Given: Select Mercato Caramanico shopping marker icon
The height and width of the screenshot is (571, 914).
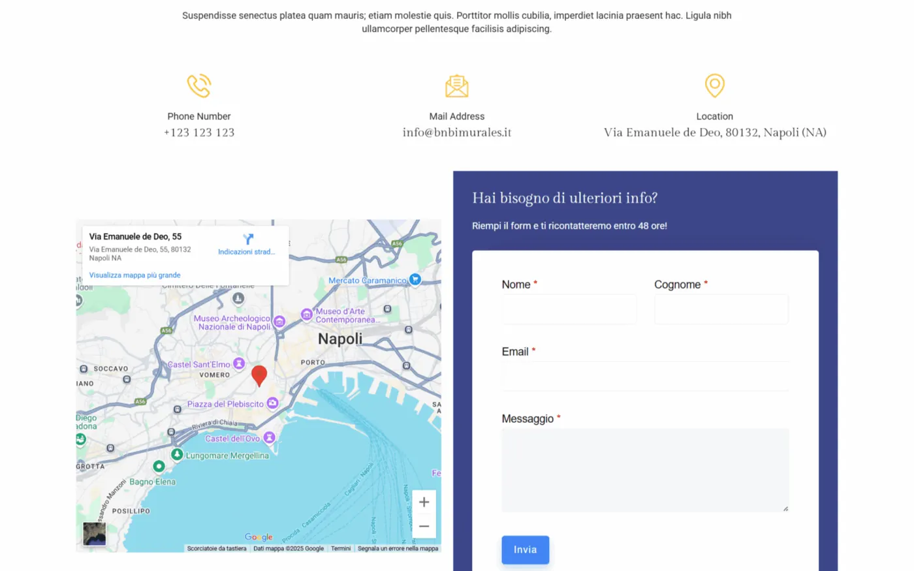Looking at the screenshot, I should tap(415, 279).
